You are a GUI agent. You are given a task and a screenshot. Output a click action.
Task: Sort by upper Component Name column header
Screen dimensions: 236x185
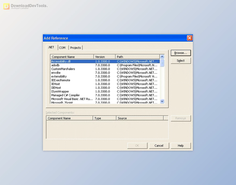pyautogui.click(x=72, y=57)
